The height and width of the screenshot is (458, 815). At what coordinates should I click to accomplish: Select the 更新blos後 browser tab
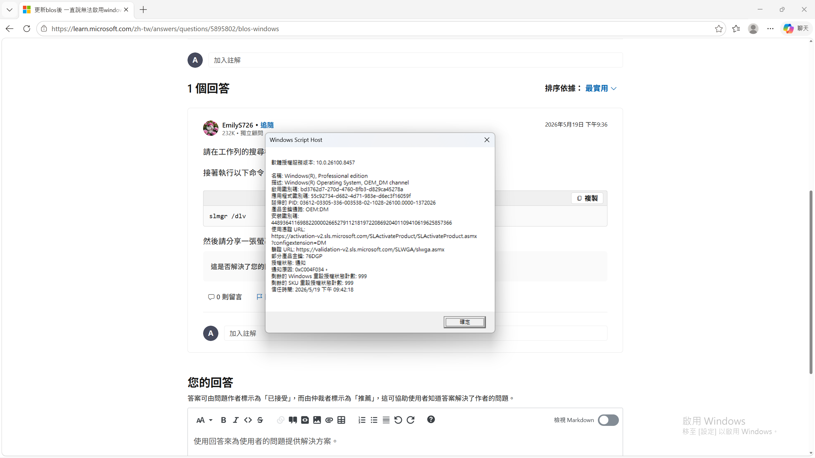(x=76, y=10)
